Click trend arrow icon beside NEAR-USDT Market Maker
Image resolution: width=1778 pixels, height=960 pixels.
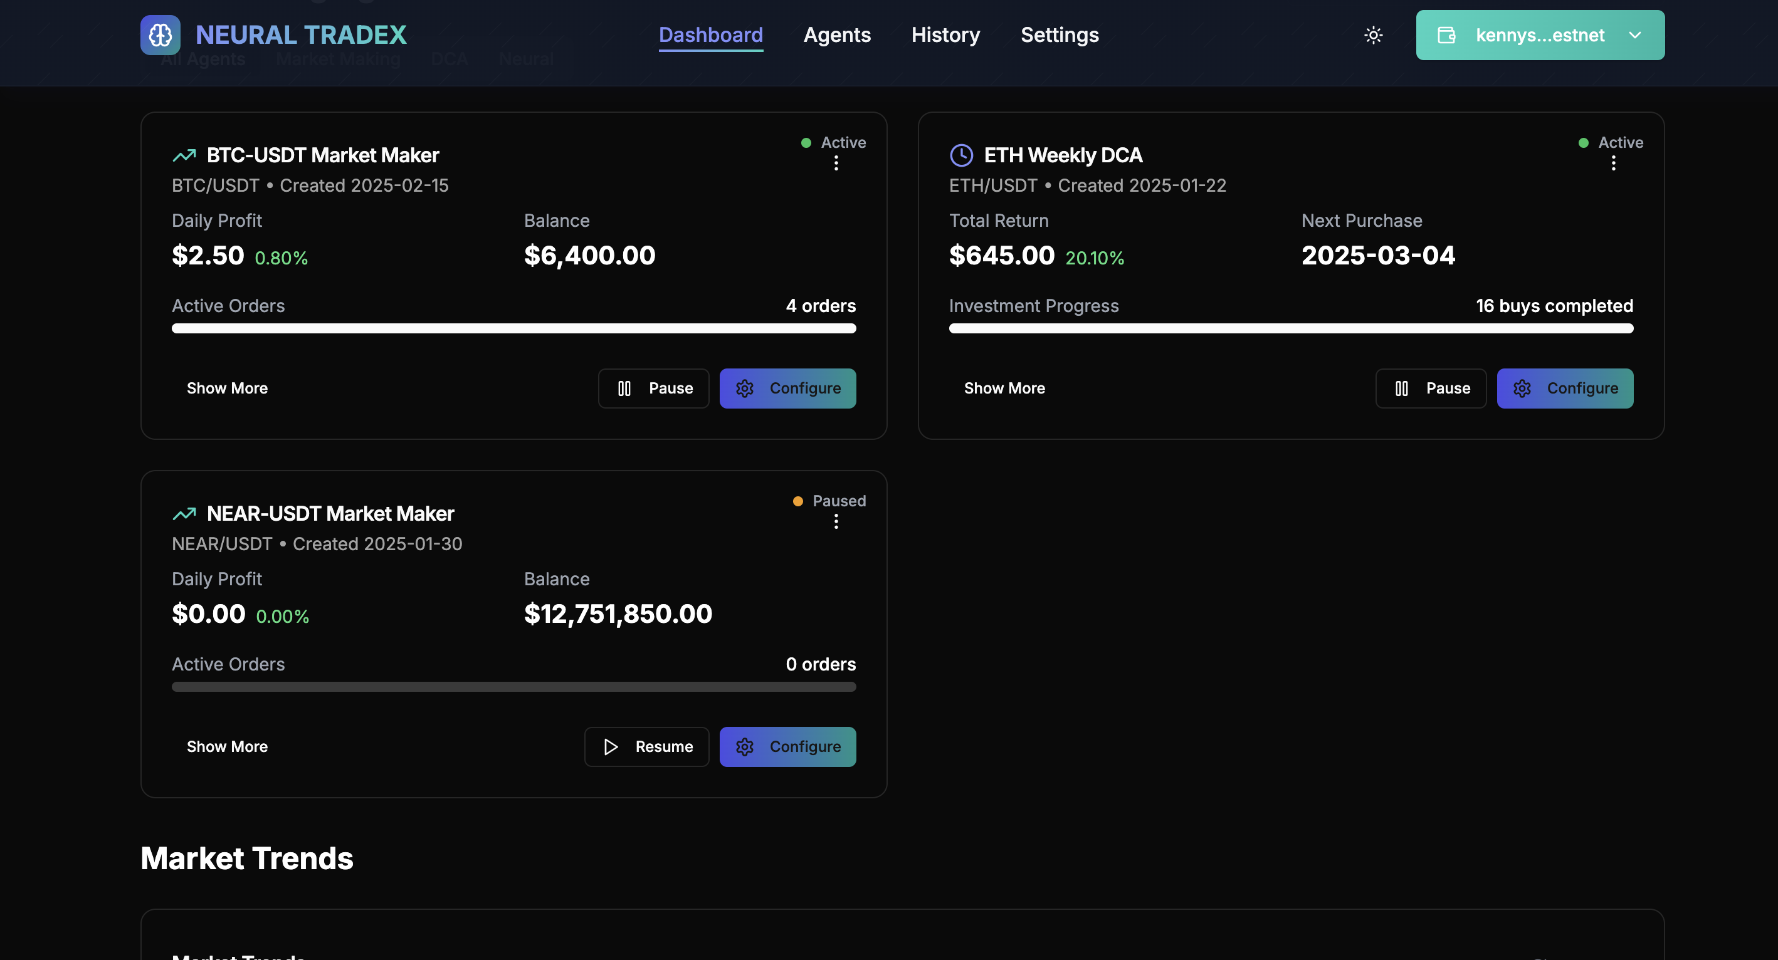click(x=184, y=514)
